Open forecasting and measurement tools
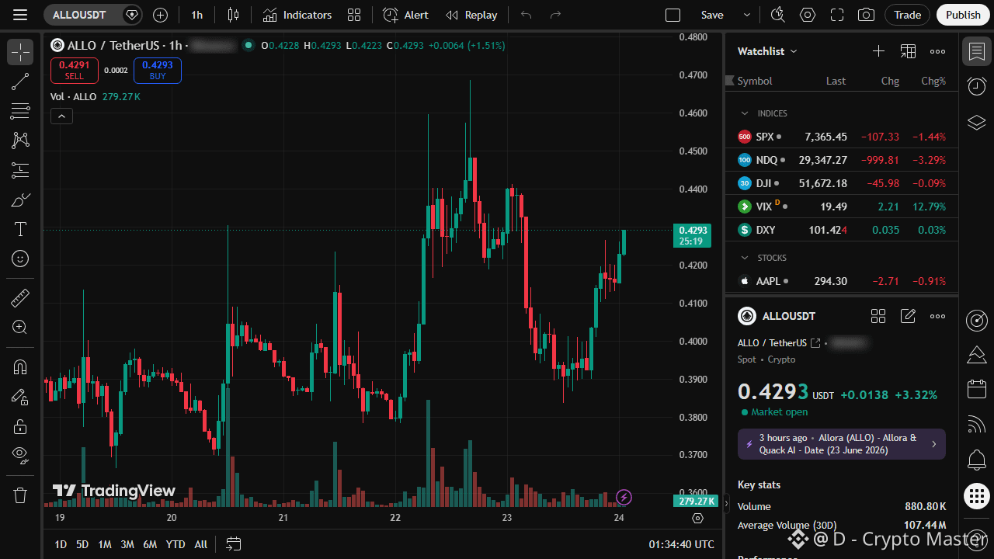 20,170
